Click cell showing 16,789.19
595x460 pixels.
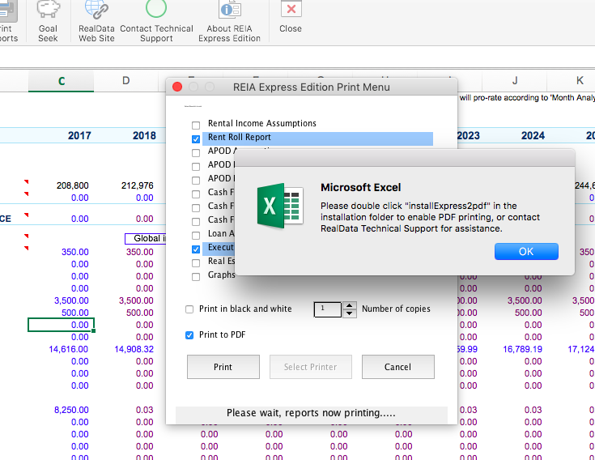pyautogui.click(x=522, y=349)
